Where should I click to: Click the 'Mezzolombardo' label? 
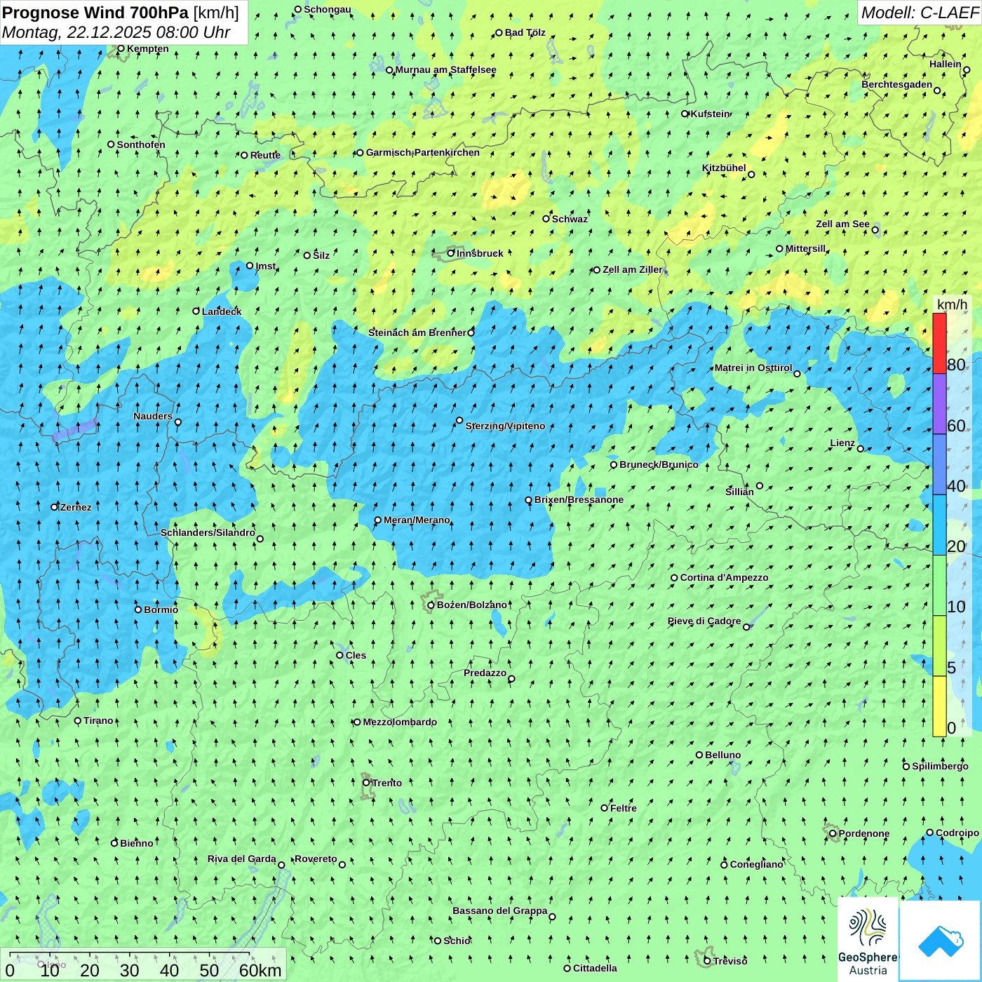[400, 722]
